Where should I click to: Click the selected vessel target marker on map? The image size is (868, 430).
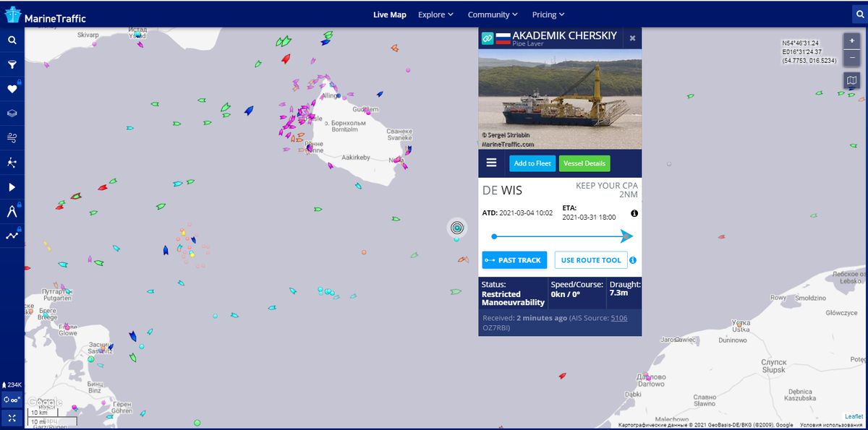click(x=456, y=228)
